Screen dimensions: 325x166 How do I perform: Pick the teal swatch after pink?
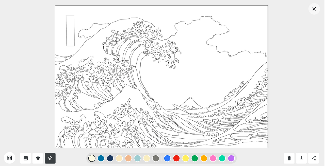coord(222,158)
